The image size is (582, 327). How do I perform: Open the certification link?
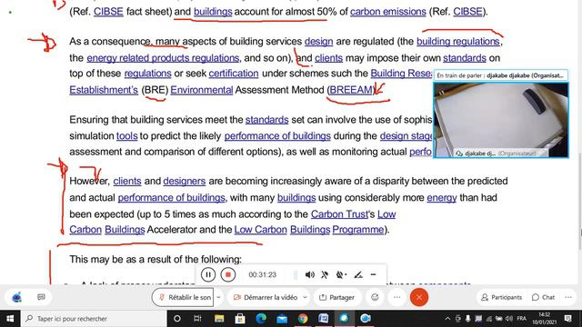point(234,74)
